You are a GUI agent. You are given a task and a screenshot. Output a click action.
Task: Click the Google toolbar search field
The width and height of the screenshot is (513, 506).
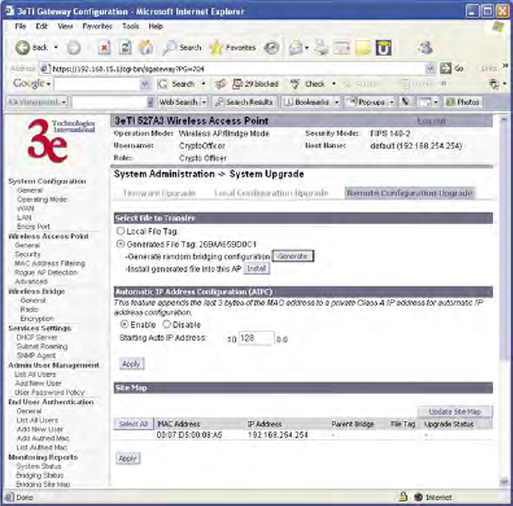(97, 84)
